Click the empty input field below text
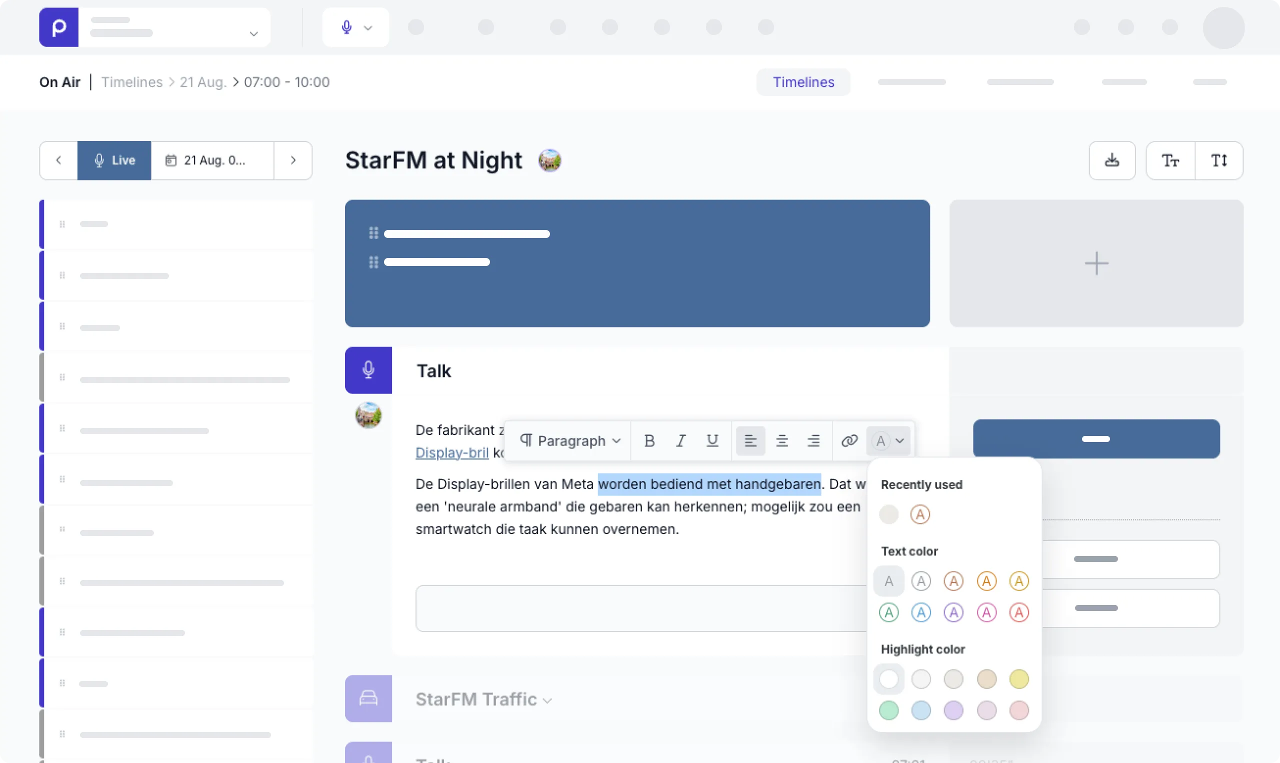Viewport: 1280px width, 763px height. pos(641,608)
